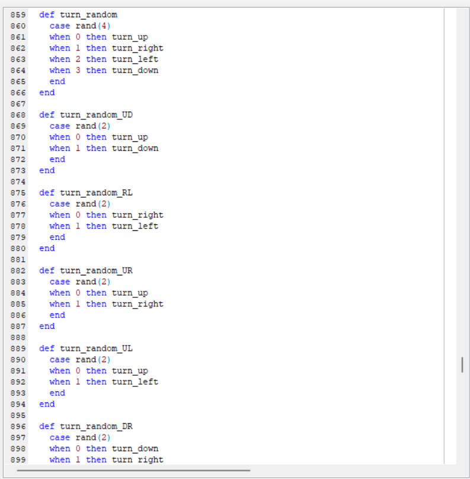
Task: Click the horizontal scrollbar thumb at bottom
Action: (x=133, y=470)
